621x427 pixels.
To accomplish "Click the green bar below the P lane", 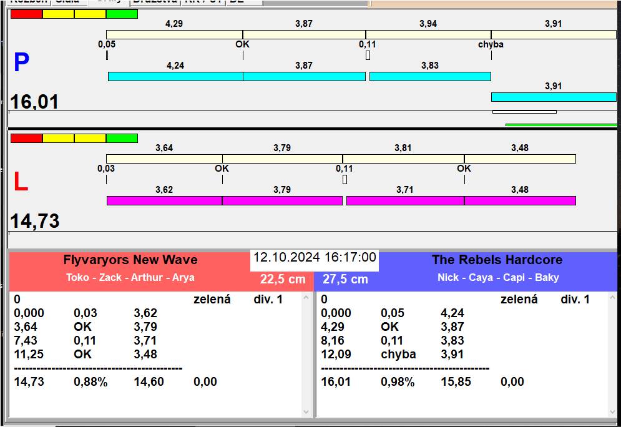I will (561, 125).
